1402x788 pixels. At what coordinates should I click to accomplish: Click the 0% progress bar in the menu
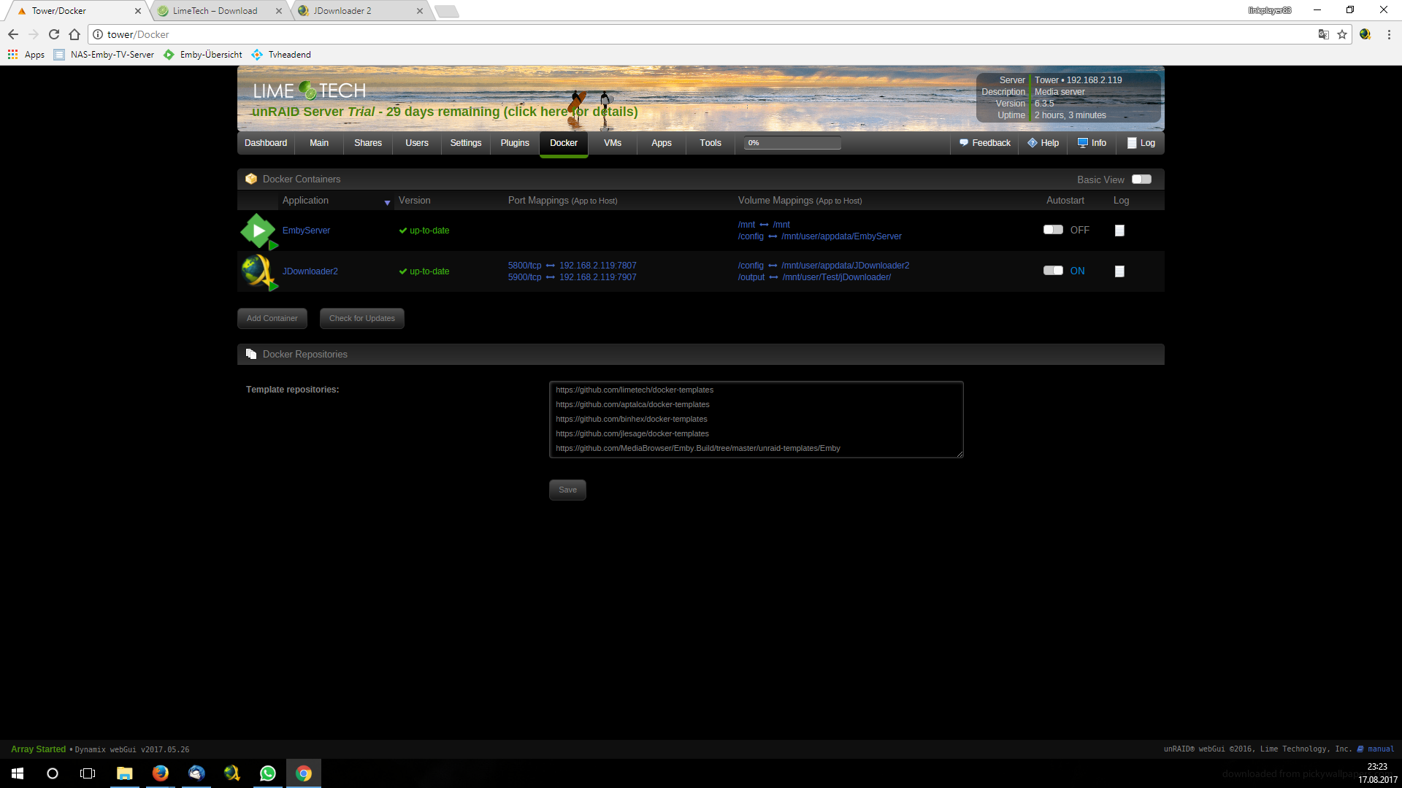tap(792, 143)
